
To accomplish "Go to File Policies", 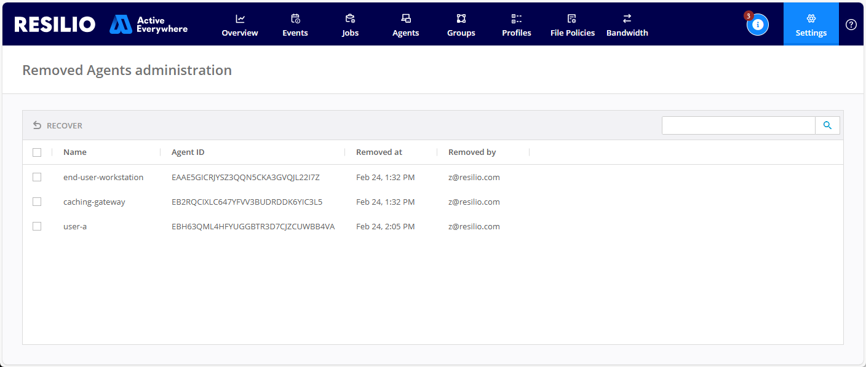I will click(572, 25).
